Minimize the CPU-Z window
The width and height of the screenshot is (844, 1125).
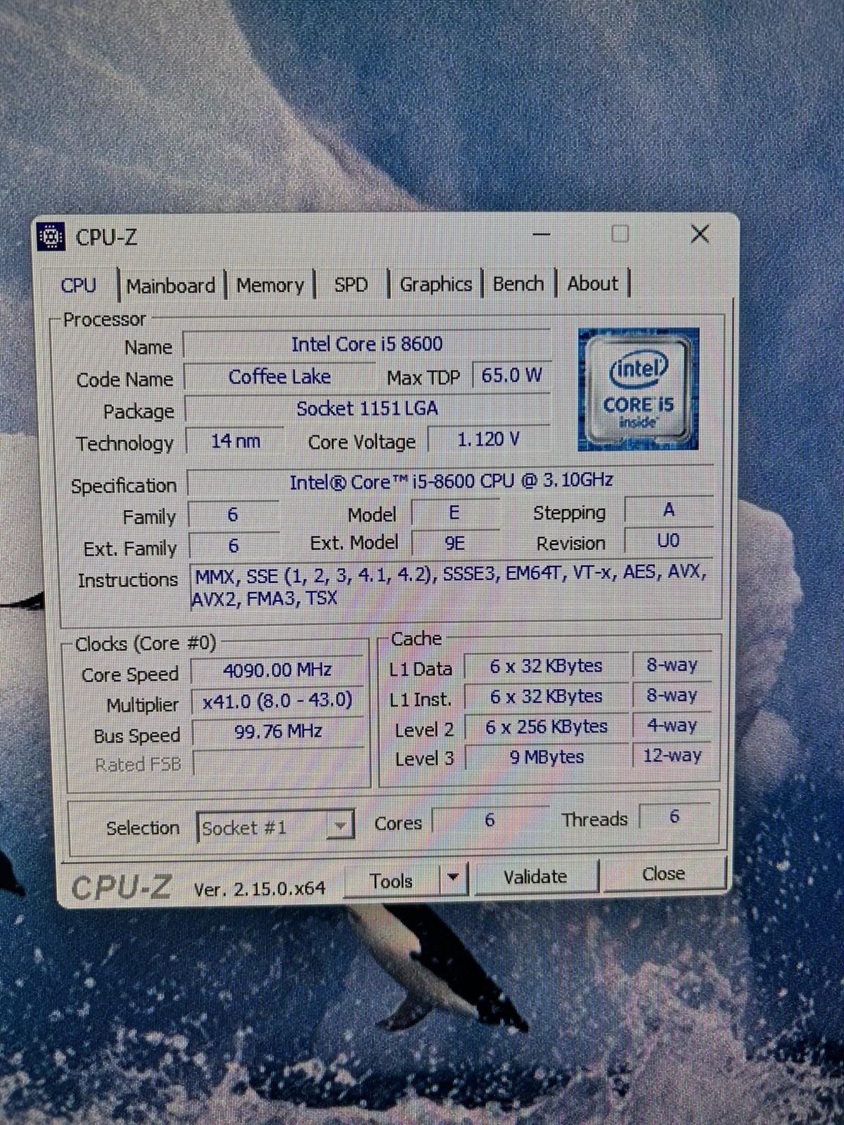pyautogui.click(x=542, y=234)
